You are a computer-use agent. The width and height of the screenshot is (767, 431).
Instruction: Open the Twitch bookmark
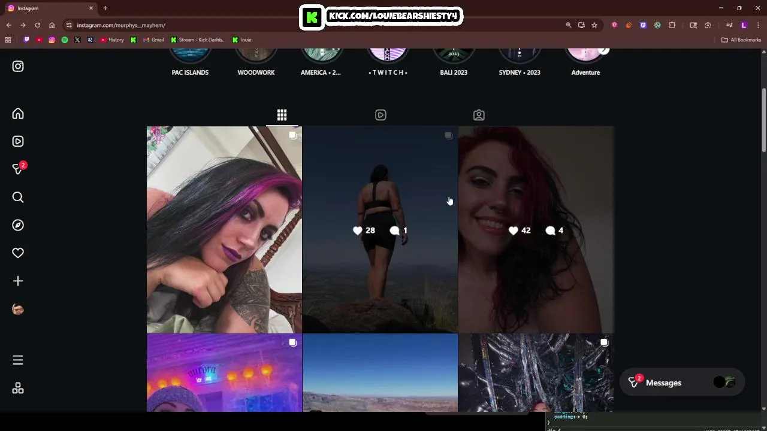pos(26,40)
